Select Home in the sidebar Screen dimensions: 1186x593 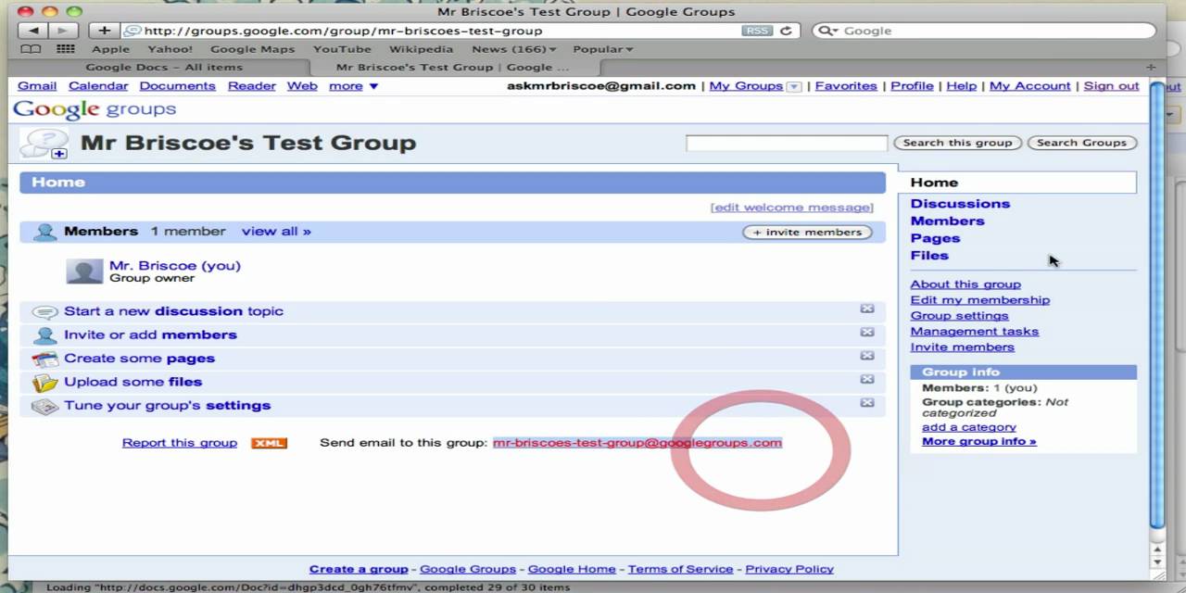[x=934, y=183]
